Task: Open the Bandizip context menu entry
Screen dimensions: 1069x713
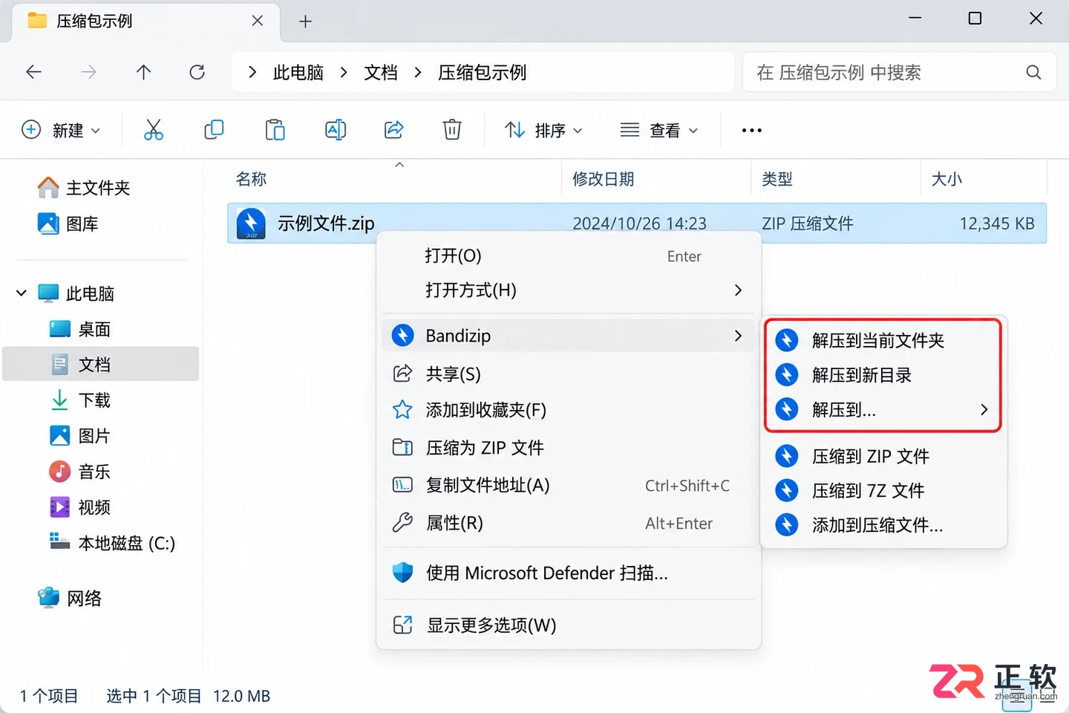Action: [x=568, y=336]
